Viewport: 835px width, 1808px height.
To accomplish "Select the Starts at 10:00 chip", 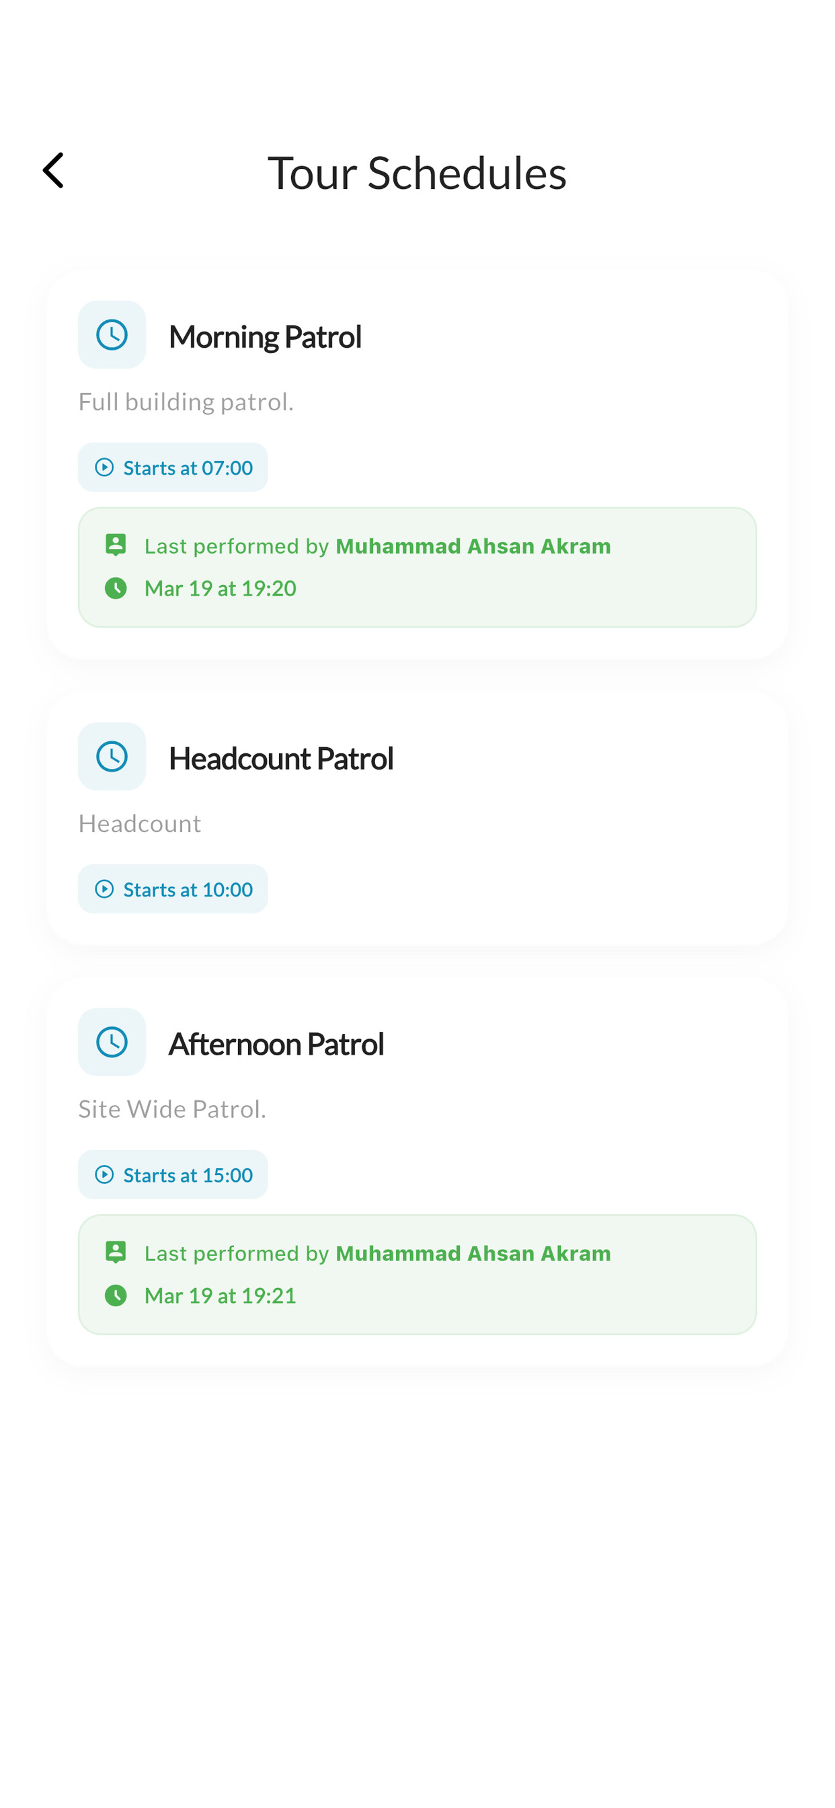I will pyautogui.click(x=173, y=889).
